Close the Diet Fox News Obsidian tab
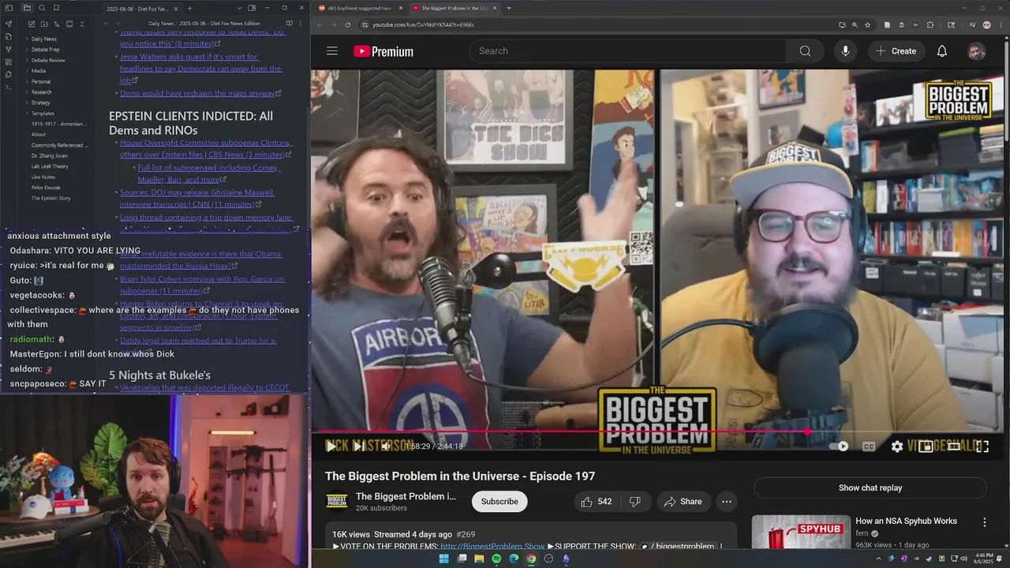This screenshot has width=1010, height=568. (178, 8)
